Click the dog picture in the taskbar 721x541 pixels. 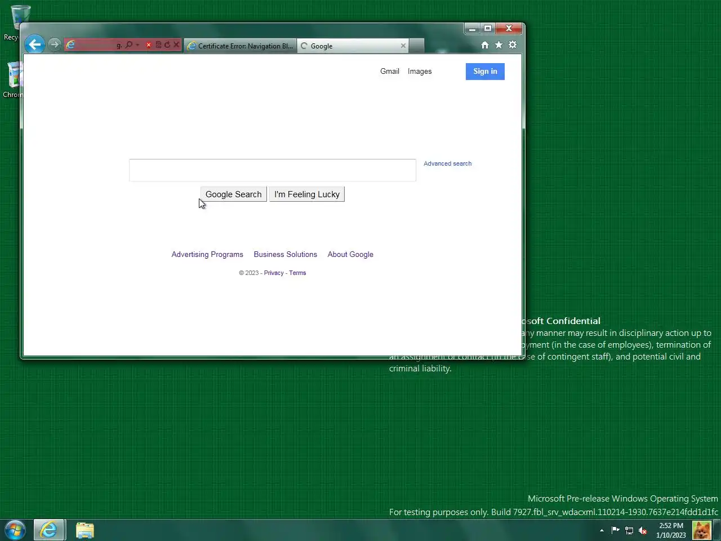pyautogui.click(x=701, y=530)
